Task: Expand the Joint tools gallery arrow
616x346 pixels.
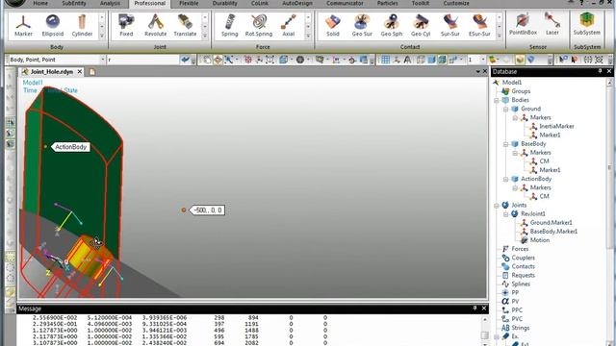Action: click(x=205, y=36)
